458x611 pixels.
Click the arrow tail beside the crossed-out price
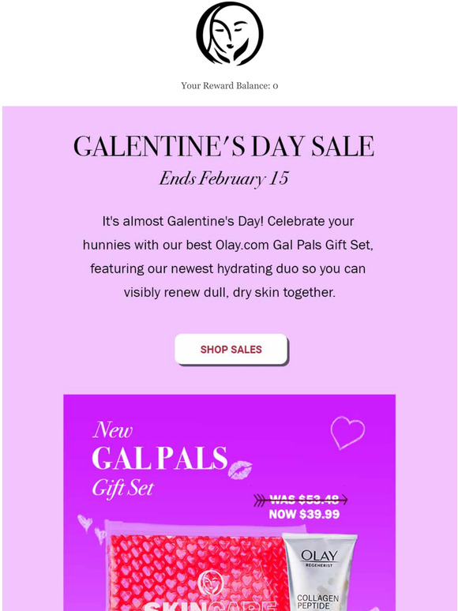[261, 500]
